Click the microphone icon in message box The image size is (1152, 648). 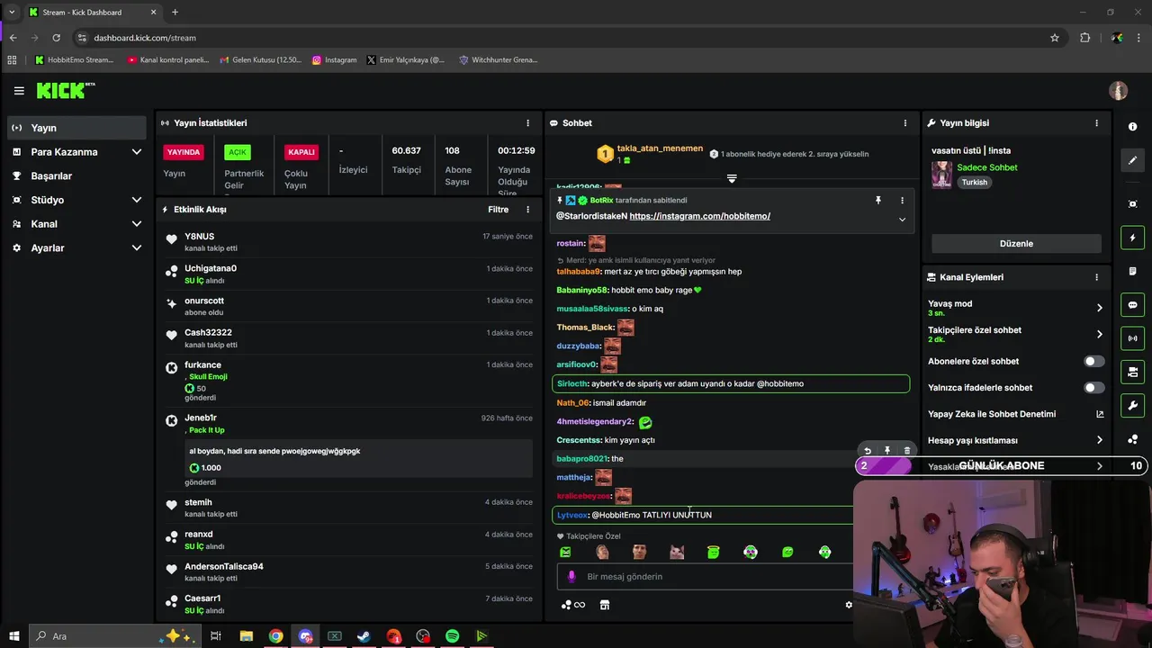(571, 576)
